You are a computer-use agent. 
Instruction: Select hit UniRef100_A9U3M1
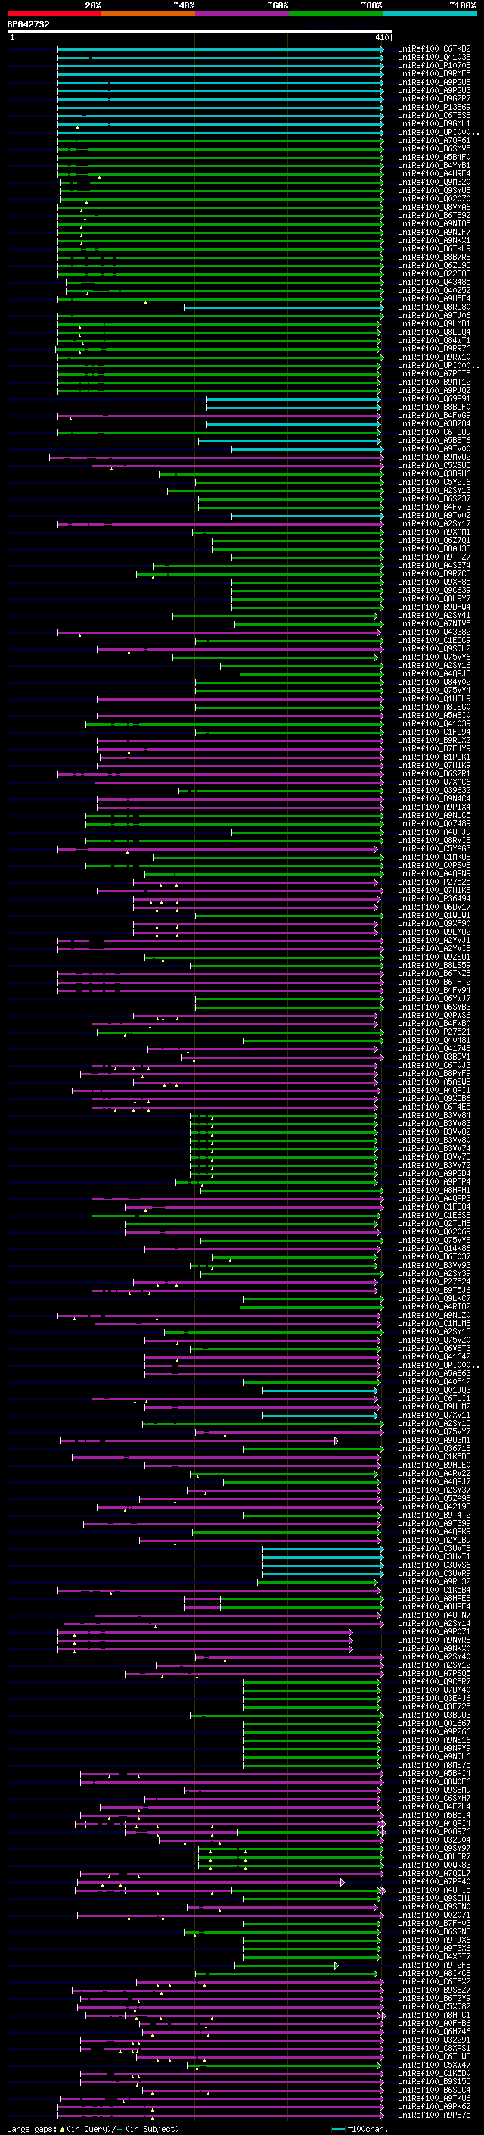tap(433, 1441)
